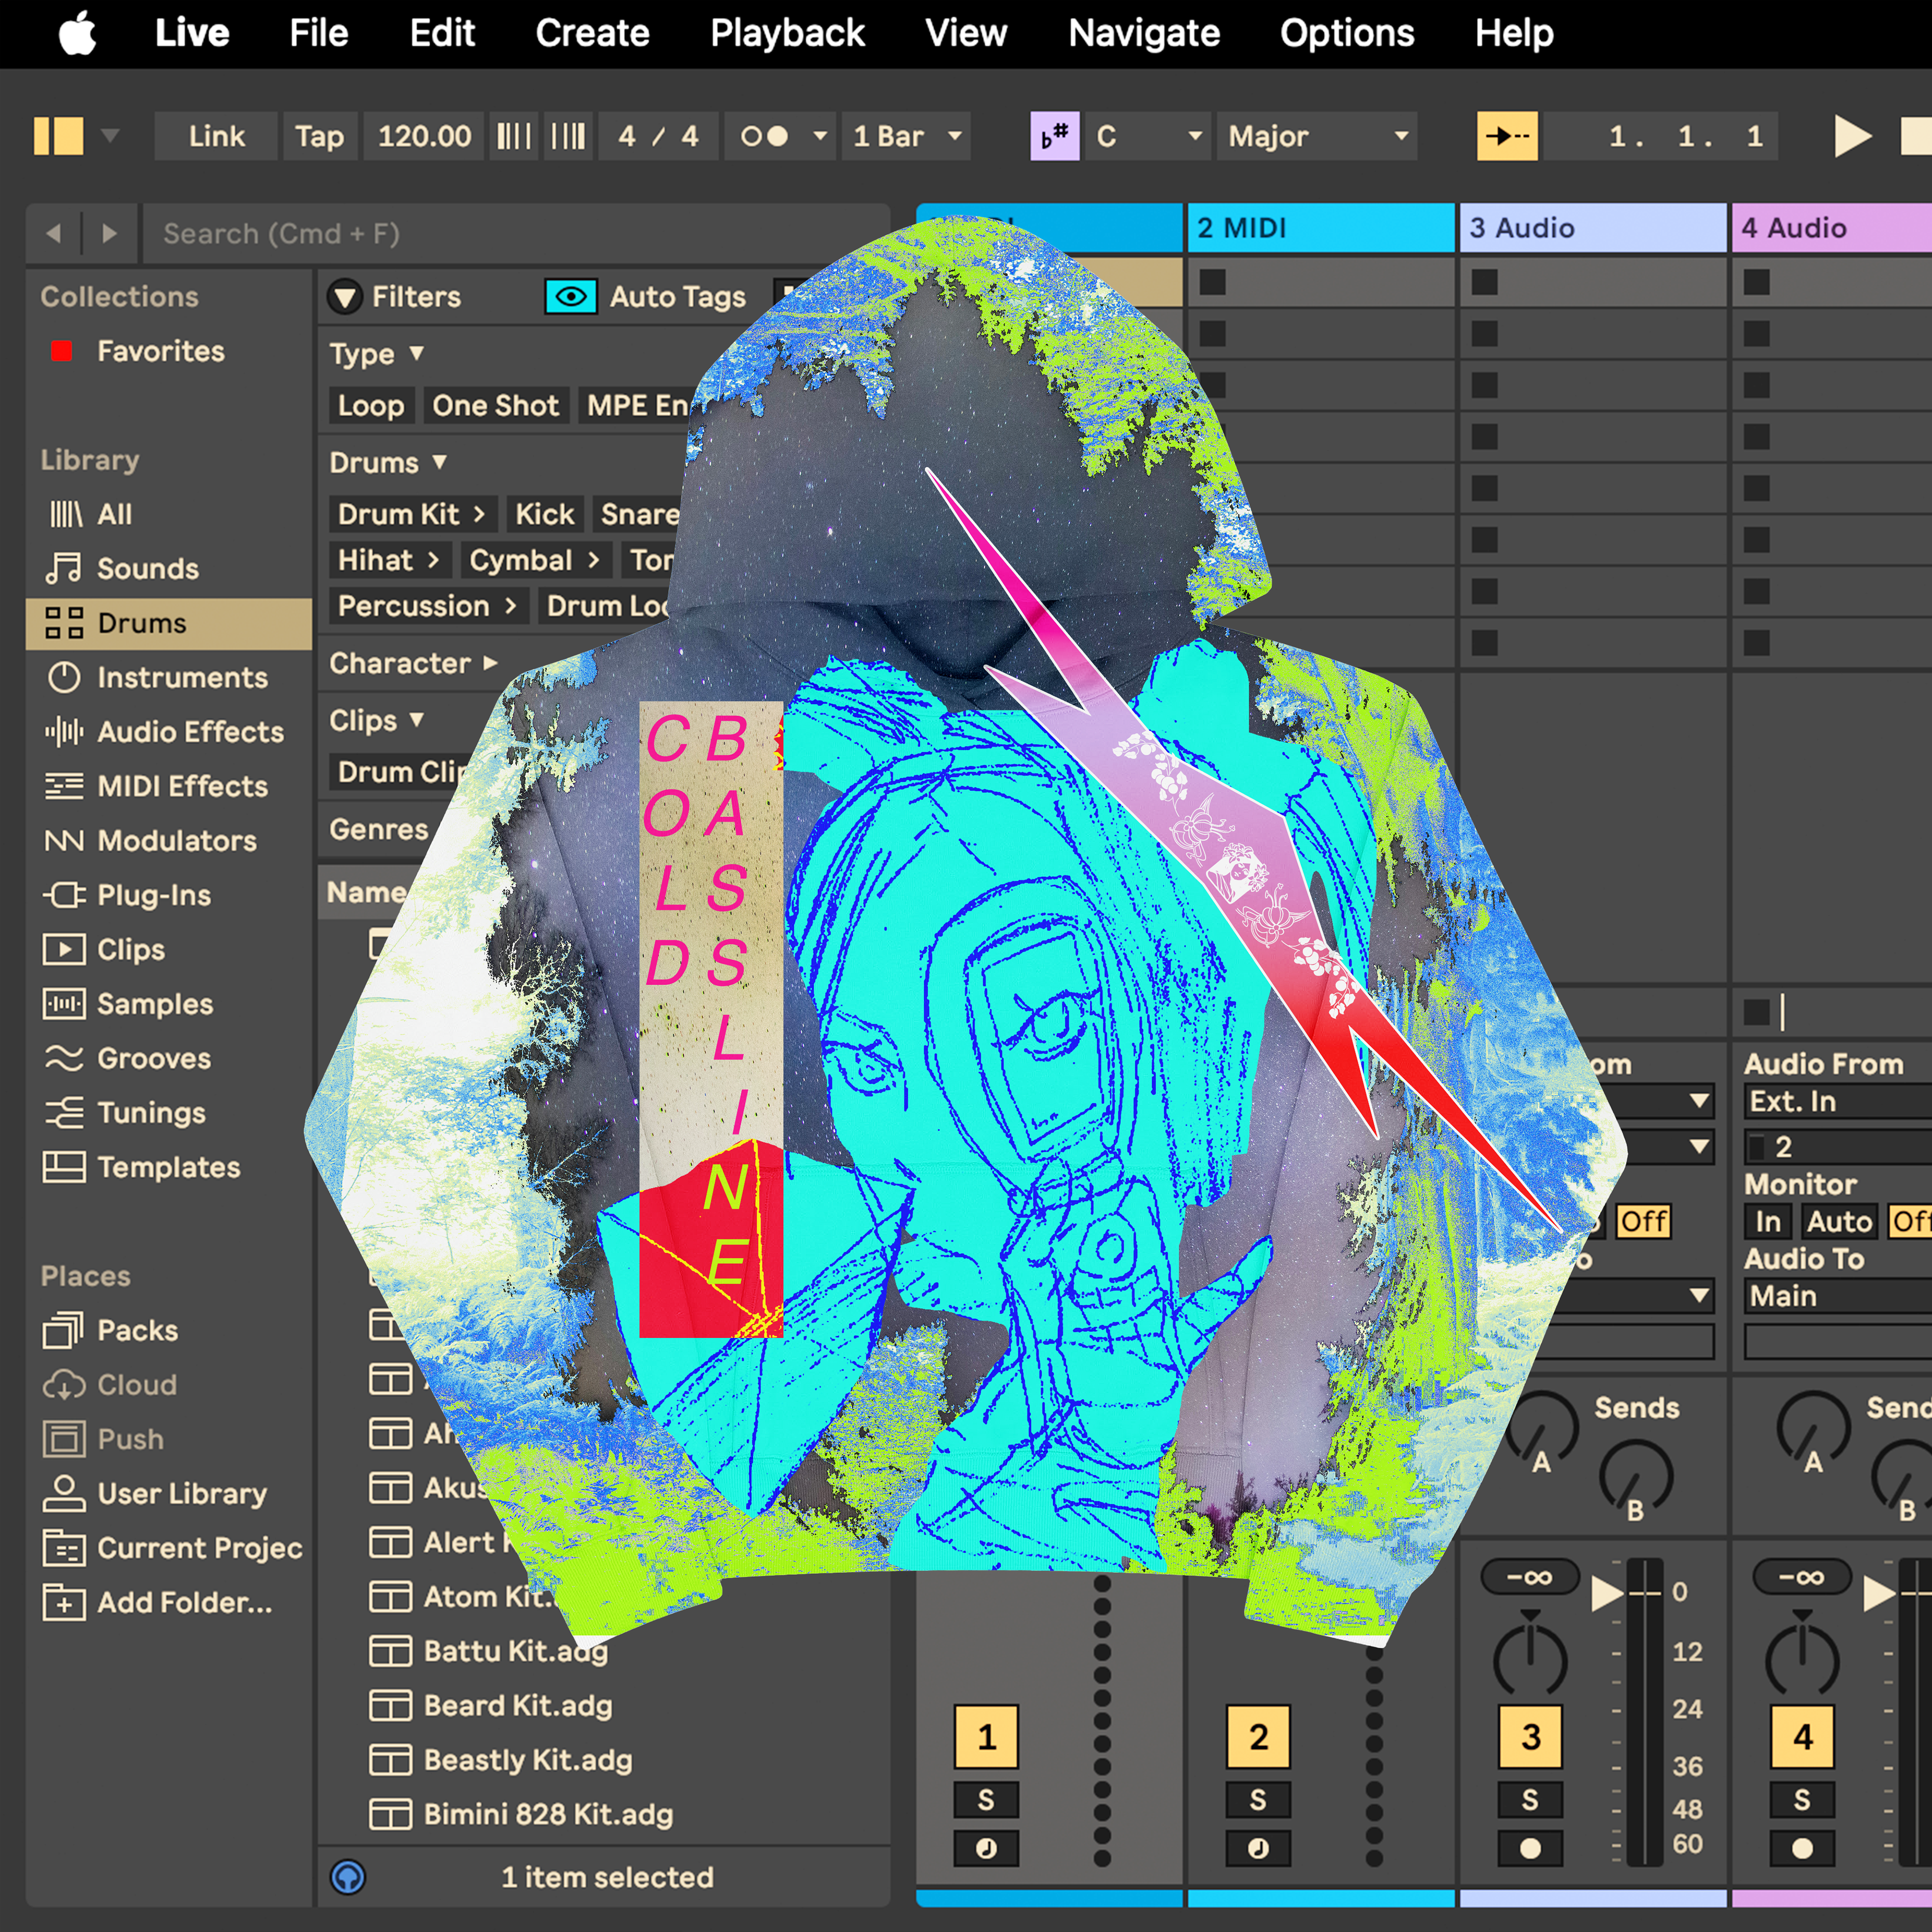Open the Create menu
This screenshot has width=1932, height=1932.
[x=592, y=33]
